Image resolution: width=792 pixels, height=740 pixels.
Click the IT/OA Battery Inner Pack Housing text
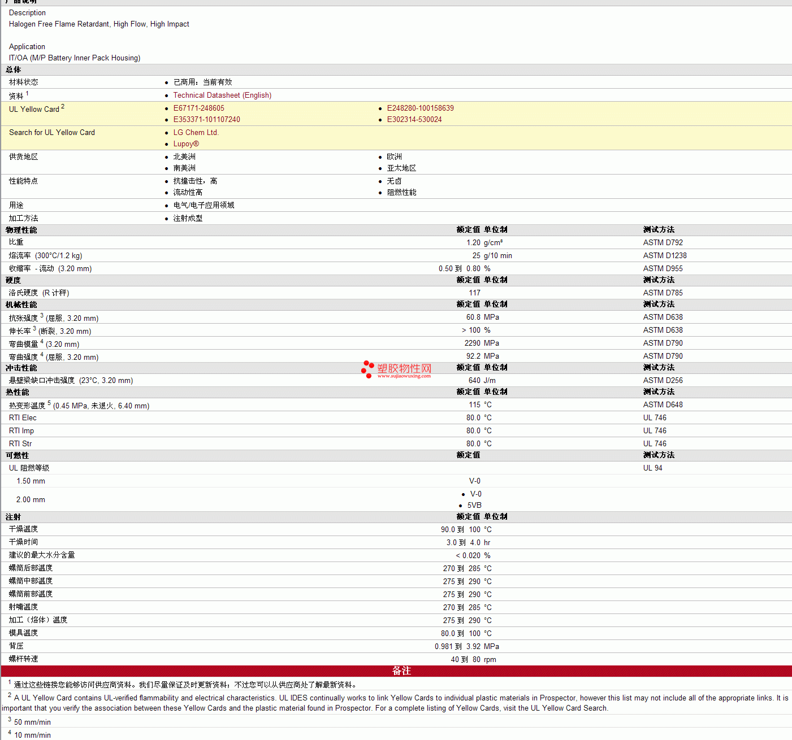pos(75,58)
